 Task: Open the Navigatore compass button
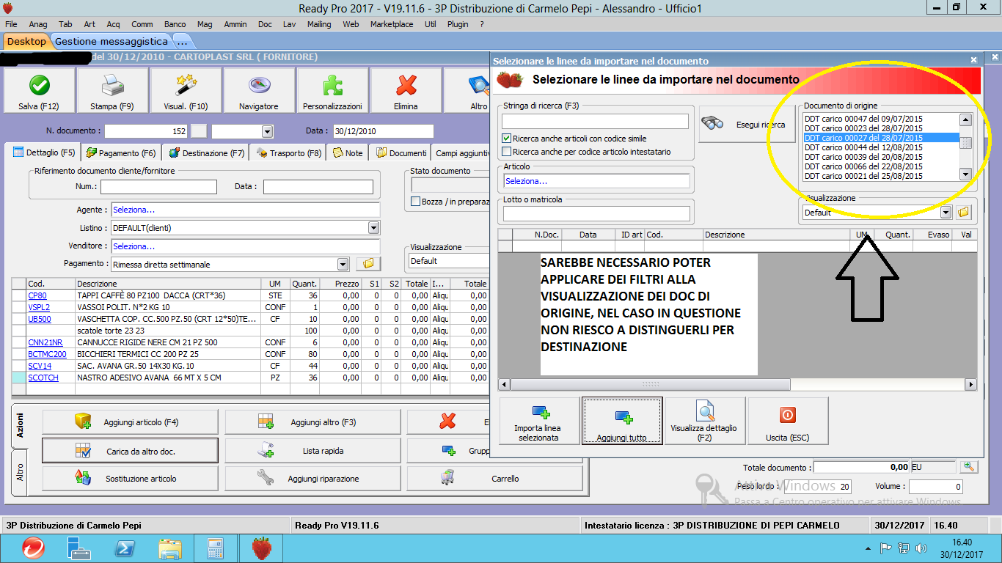(x=259, y=90)
